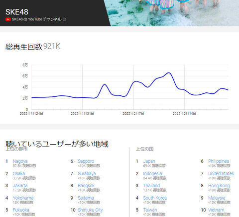Open the external link icon after チャンネル
This screenshot has width=239, height=217.
click(x=64, y=19)
